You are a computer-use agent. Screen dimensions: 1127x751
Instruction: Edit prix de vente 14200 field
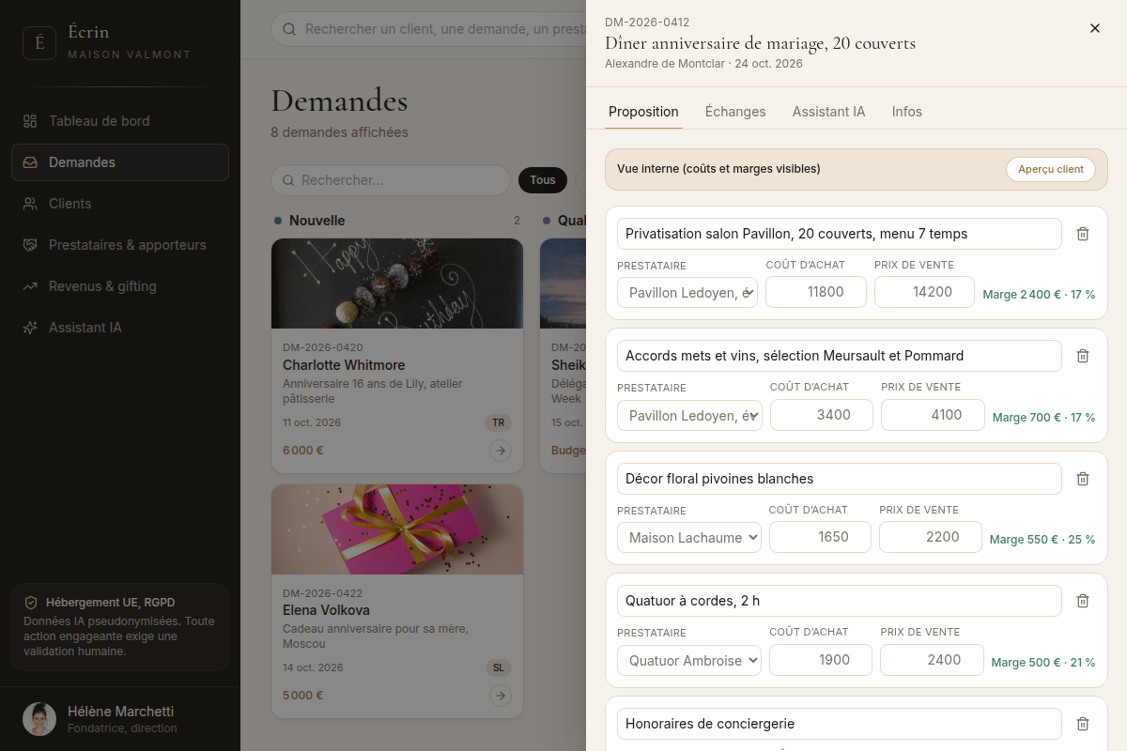(925, 292)
